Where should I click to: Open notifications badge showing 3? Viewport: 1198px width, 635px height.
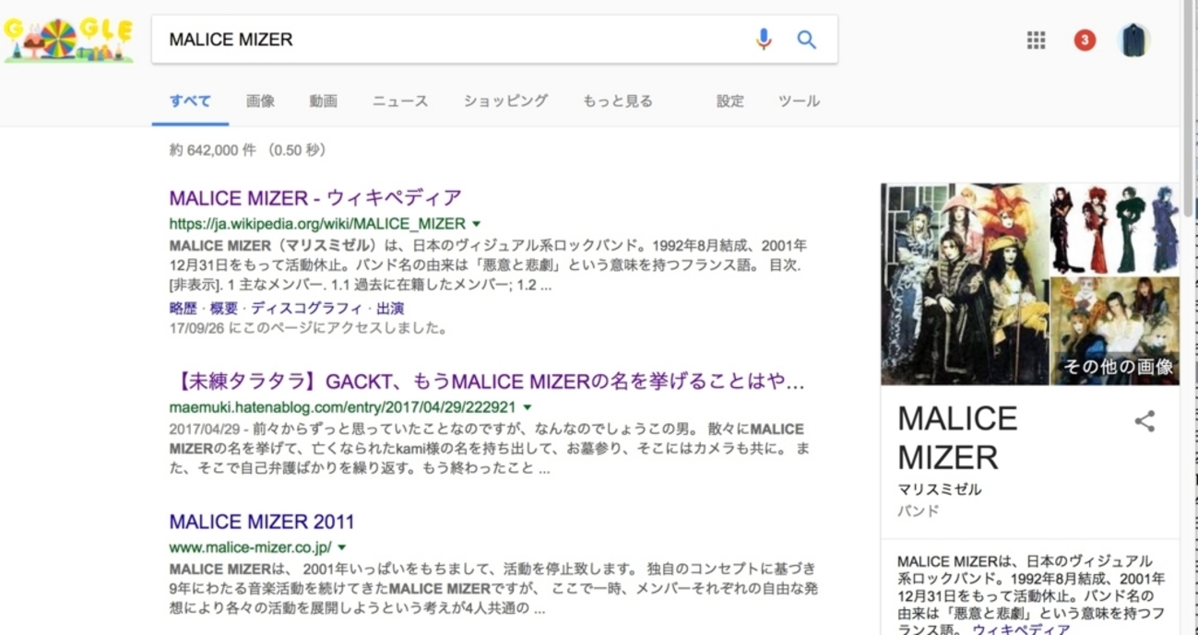coord(1085,40)
